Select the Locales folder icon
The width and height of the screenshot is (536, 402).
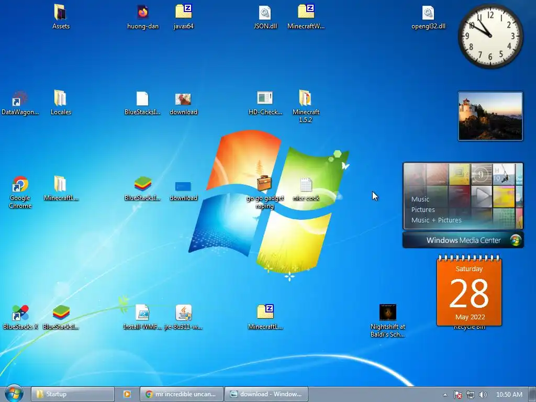(x=61, y=98)
